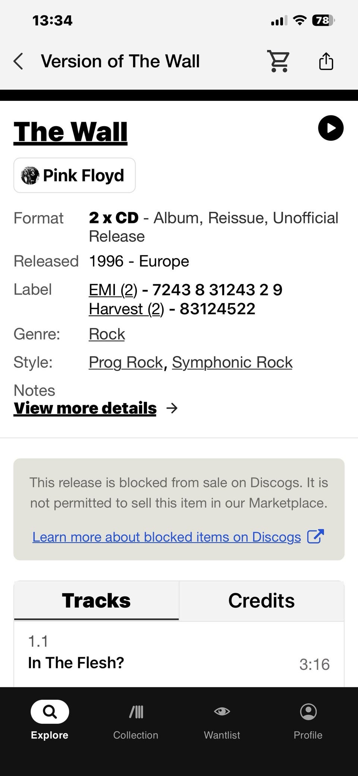Viewport: 358px width, 776px height.
Task: Select track In The Flesh?
Action: click(x=76, y=663)
